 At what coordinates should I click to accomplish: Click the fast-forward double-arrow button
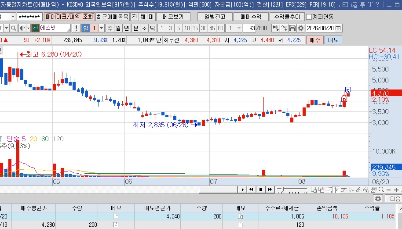(x=270, y=190)
